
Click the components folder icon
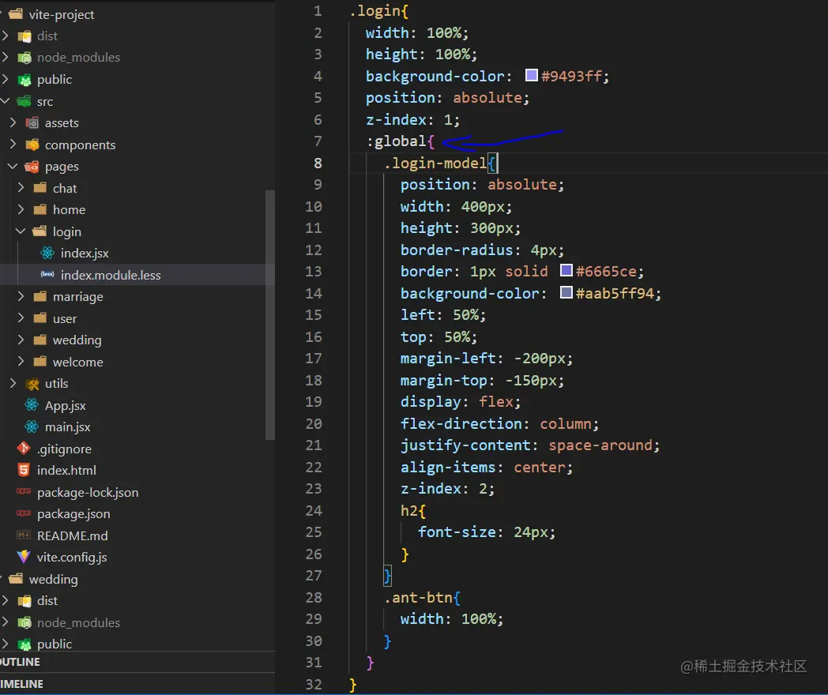[32, 145]
